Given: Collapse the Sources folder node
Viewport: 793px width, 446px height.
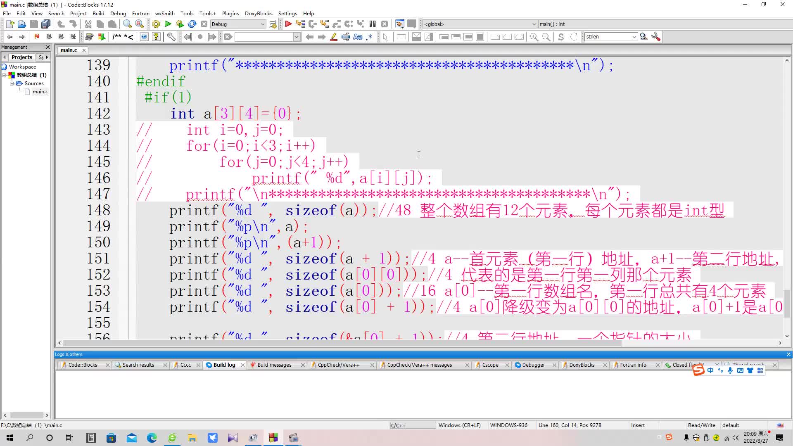Looking at the screenshot, I should (12, 83).
